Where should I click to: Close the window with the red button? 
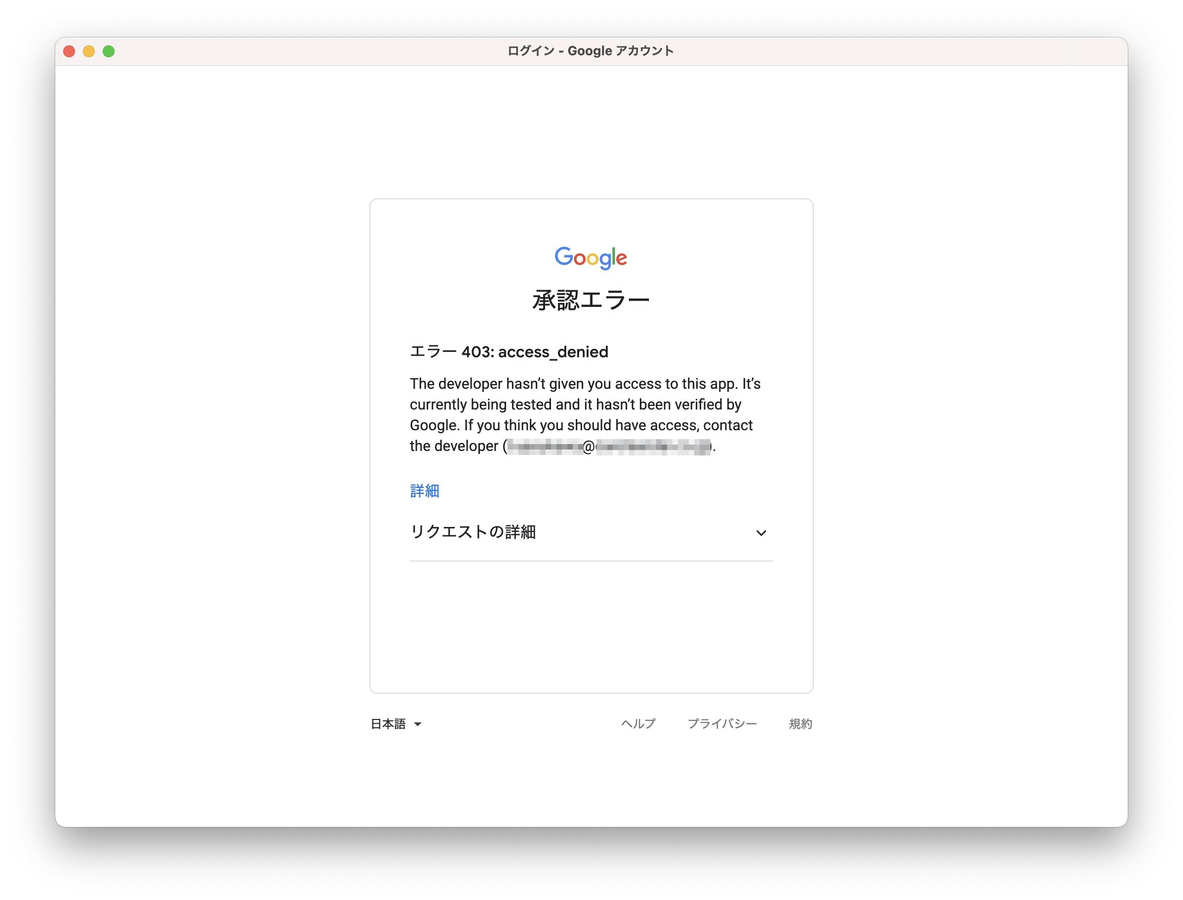pyautogui.click(x=69, y=51)
